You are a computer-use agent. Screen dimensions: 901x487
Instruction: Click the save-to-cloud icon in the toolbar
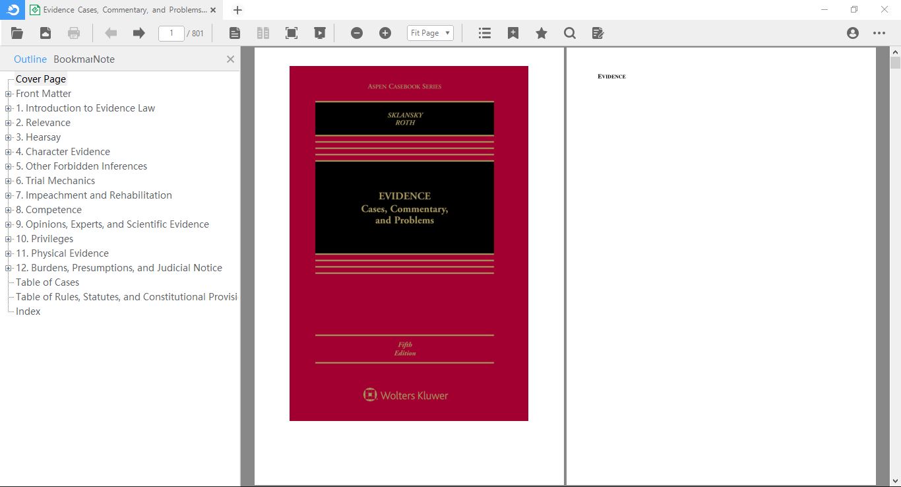(46, 33)
